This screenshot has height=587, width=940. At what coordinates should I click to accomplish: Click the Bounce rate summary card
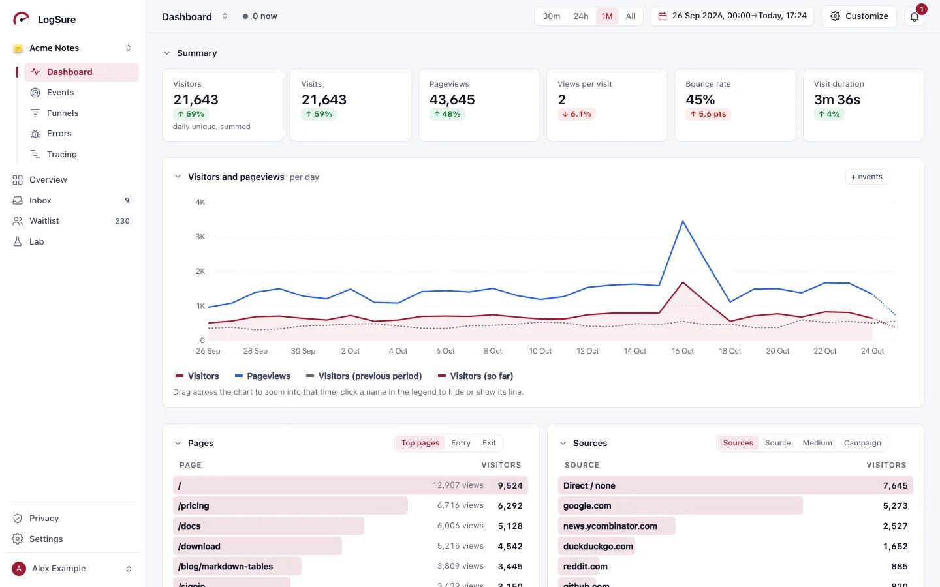click(x=735, y=105)
